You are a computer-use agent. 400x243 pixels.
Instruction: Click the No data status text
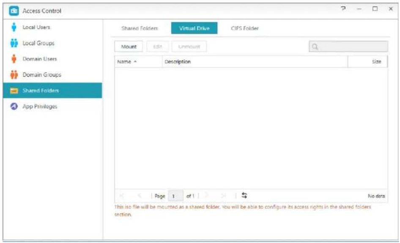[376, 196]
